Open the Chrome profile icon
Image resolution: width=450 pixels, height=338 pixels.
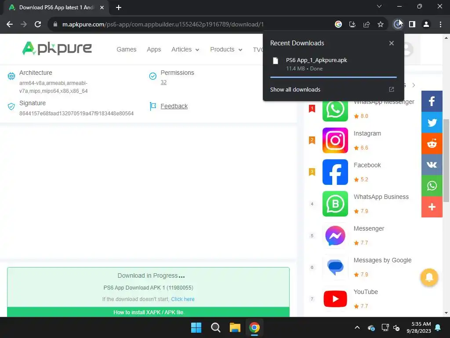[426, 25]
